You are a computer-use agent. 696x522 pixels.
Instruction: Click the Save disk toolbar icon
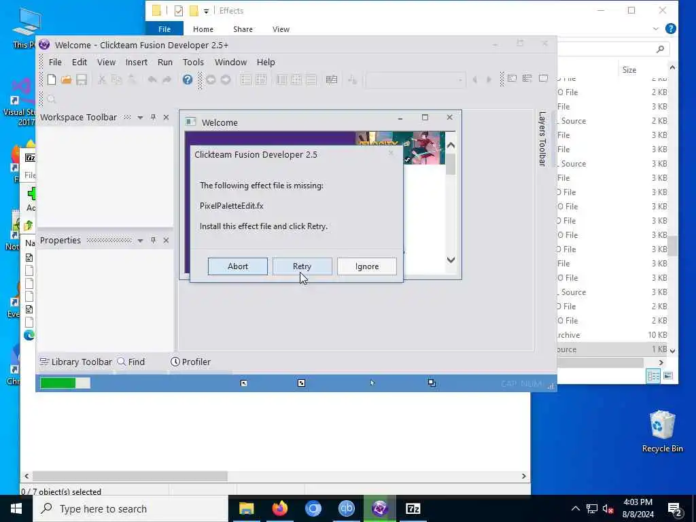[82, 80]
